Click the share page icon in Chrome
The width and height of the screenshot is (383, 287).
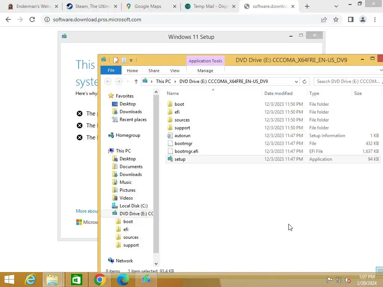click(324, 19)
